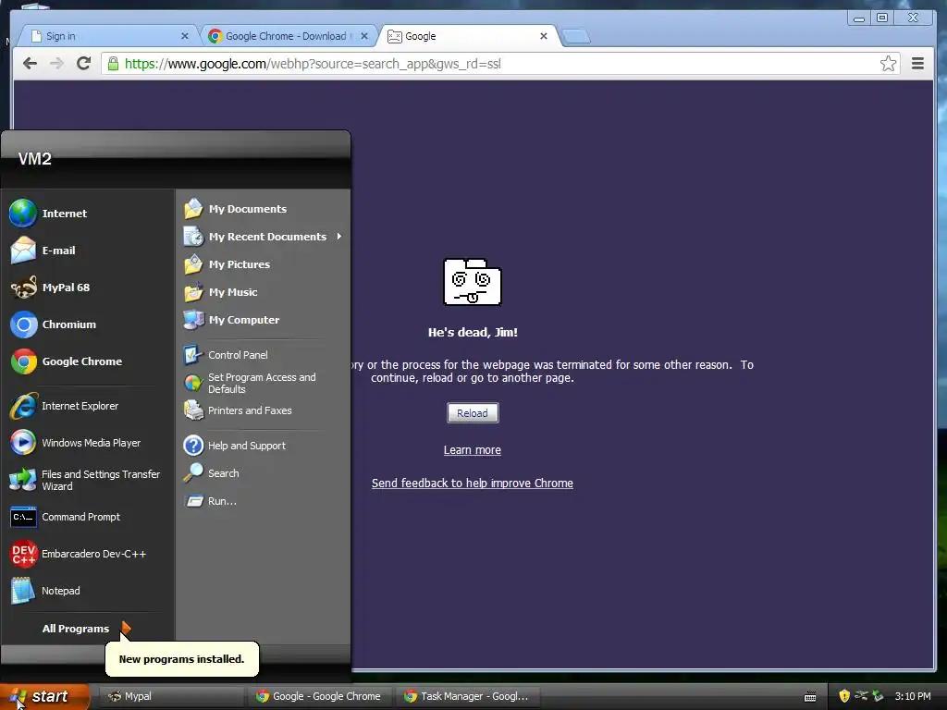
Task: Launch Chromium from the Start menu
Action: point(88,324)
